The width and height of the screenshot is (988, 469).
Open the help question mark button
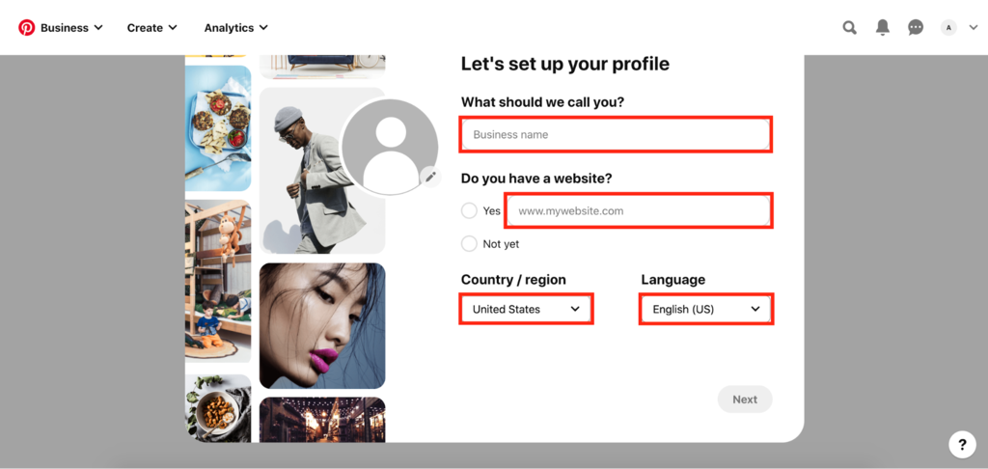point(962,445)
